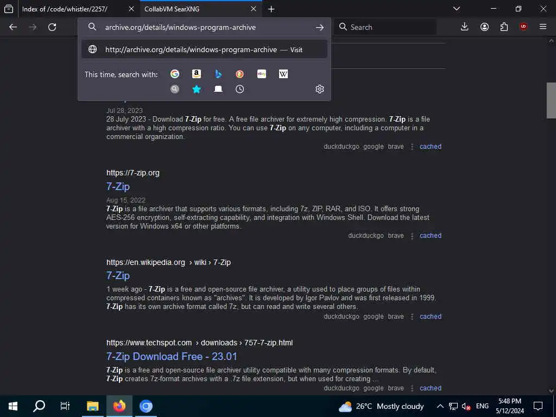Search in Bookmarks via star icon

[x=197, y=89]
